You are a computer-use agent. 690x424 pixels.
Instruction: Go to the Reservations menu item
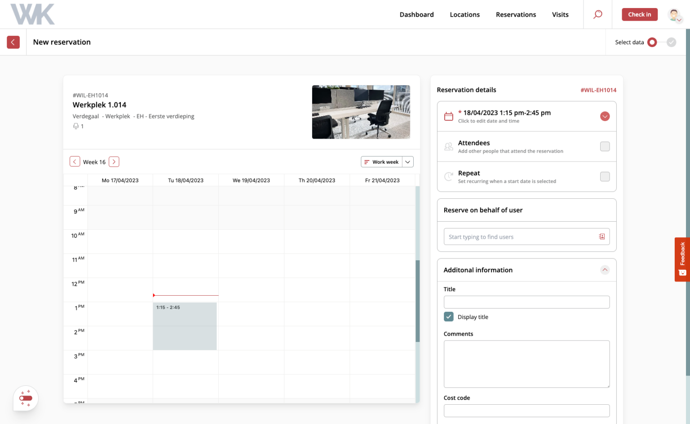[x=516, y=14]
